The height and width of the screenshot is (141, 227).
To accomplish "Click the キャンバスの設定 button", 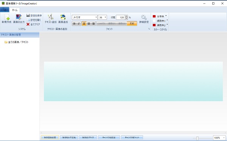I will [x=109, y=137].
